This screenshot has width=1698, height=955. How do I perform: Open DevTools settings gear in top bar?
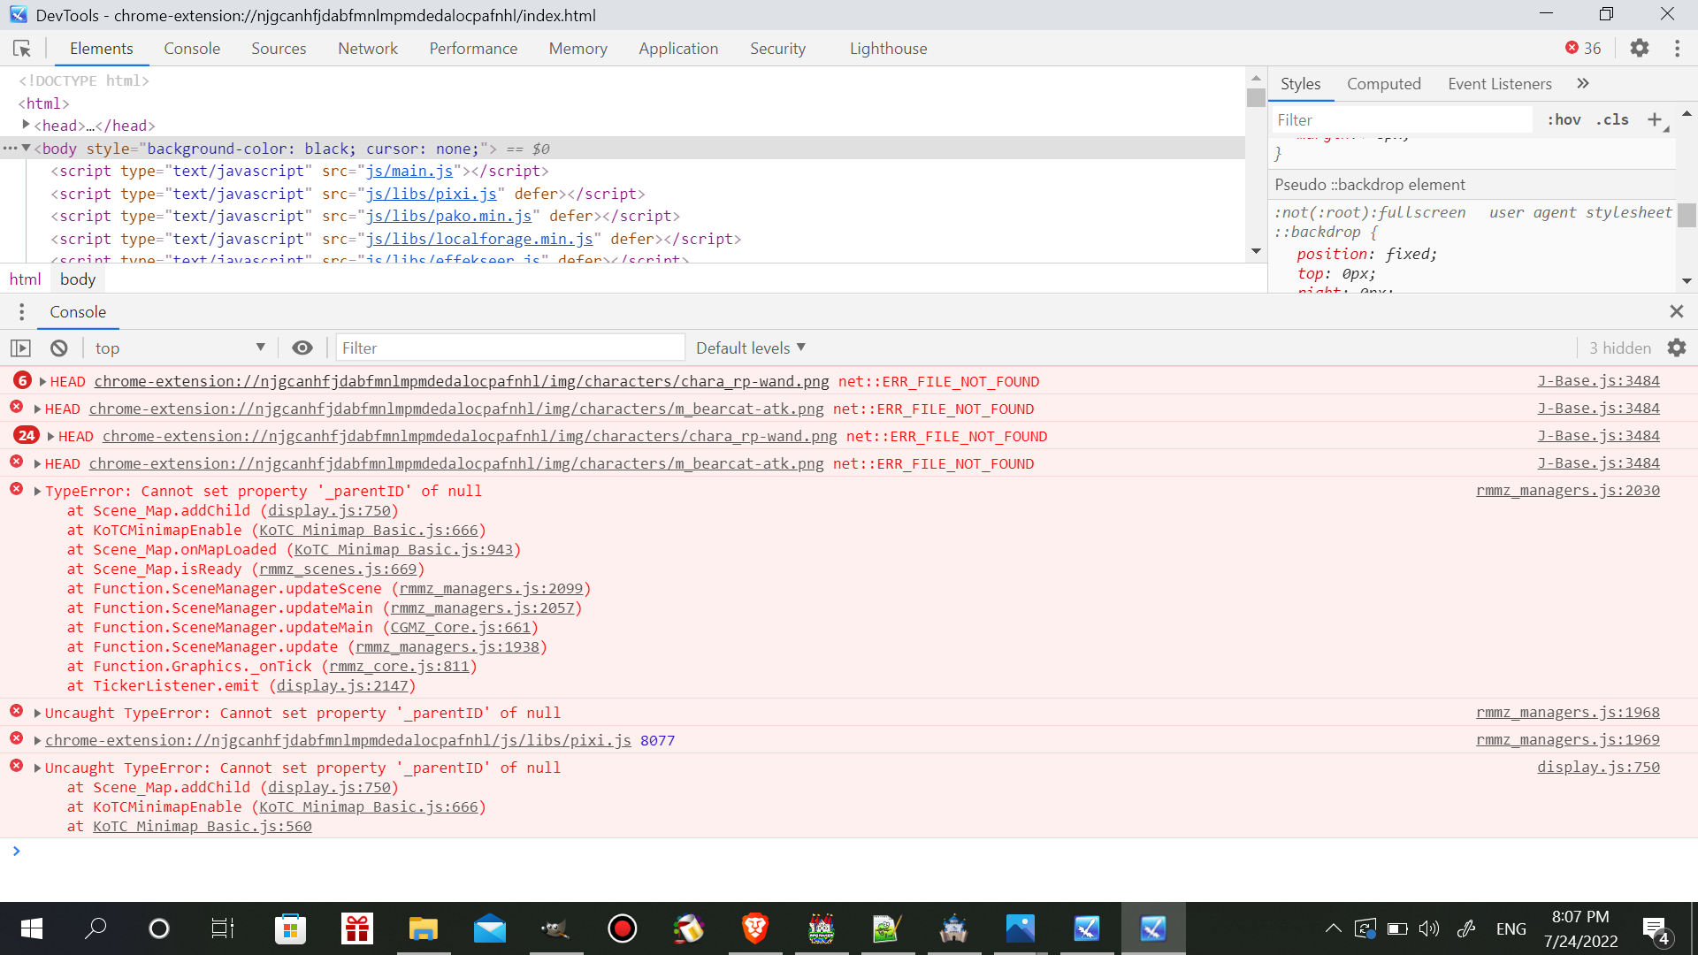pyautogui.click(x=1640, y=49)
